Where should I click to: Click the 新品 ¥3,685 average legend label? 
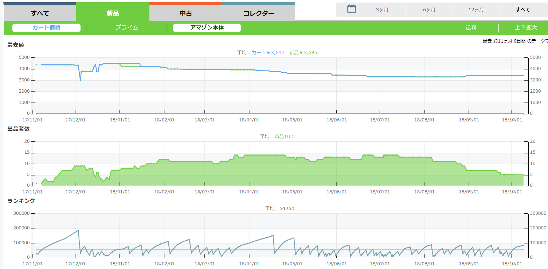303,53
